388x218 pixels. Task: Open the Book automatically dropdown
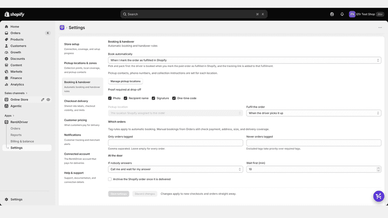click(x=245, y=60)
